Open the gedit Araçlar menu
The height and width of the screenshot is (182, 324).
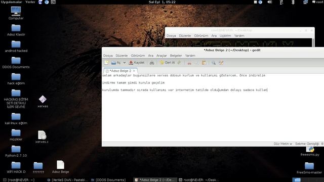[161, 56]
